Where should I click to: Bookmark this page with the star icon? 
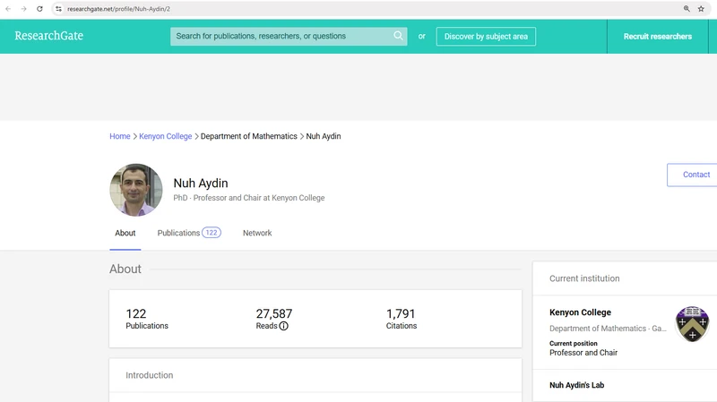coord(701,8)
